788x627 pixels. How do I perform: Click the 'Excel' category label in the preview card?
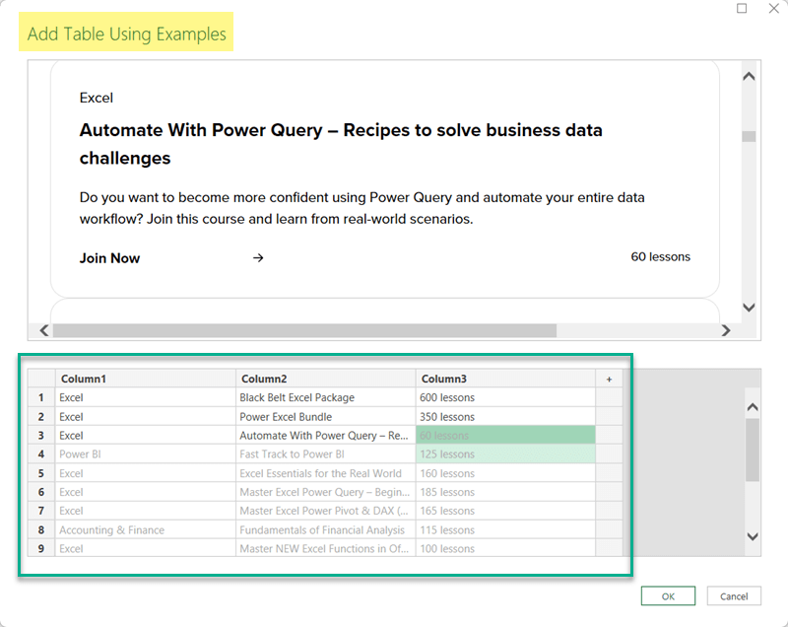click(x=96, y=98)
